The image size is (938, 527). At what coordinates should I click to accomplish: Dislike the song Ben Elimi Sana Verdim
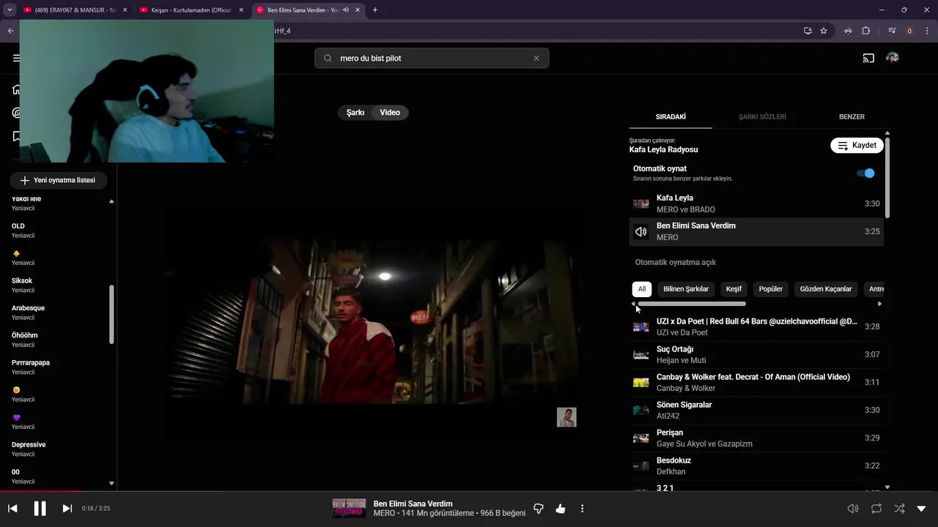[x=539, y=509]
